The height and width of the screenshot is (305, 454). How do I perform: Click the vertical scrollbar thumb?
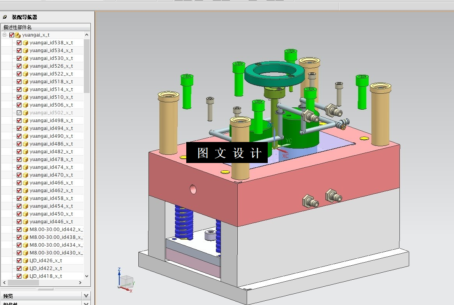87,66
